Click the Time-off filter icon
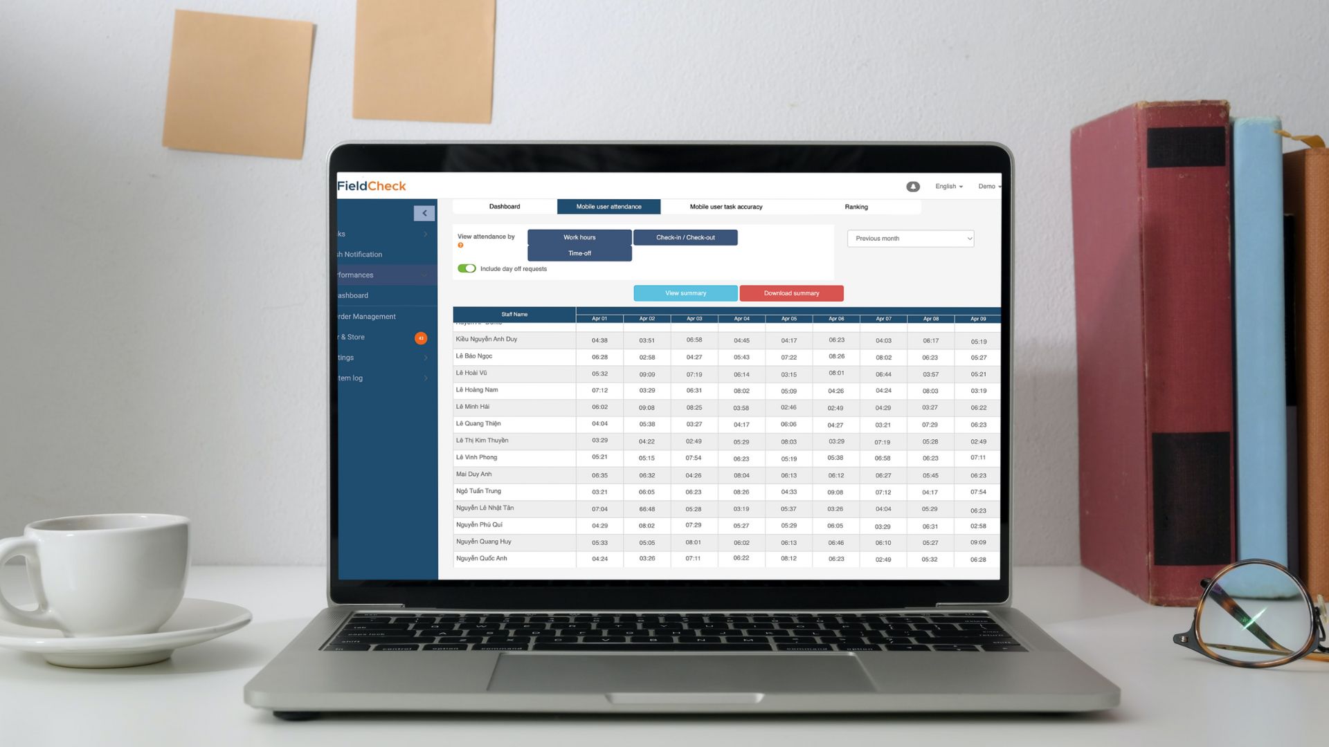The image size is (1329, 747). 579,252
